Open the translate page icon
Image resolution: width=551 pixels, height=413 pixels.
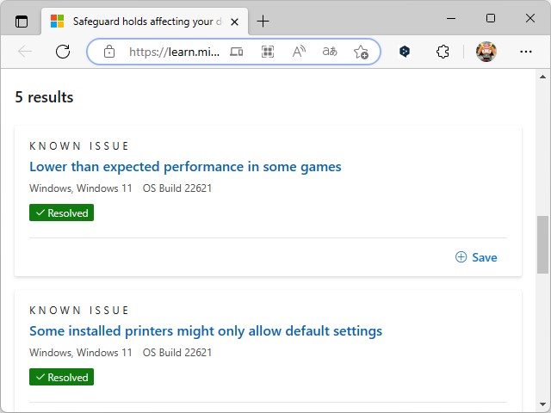tap(330, 52)
